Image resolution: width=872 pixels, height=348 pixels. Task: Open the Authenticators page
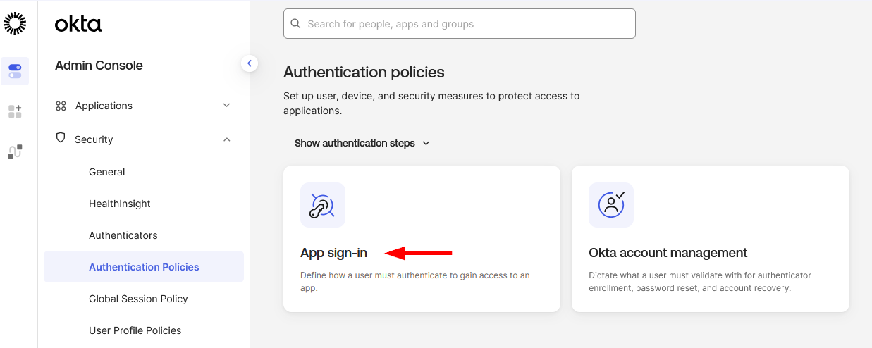(123, 235)
